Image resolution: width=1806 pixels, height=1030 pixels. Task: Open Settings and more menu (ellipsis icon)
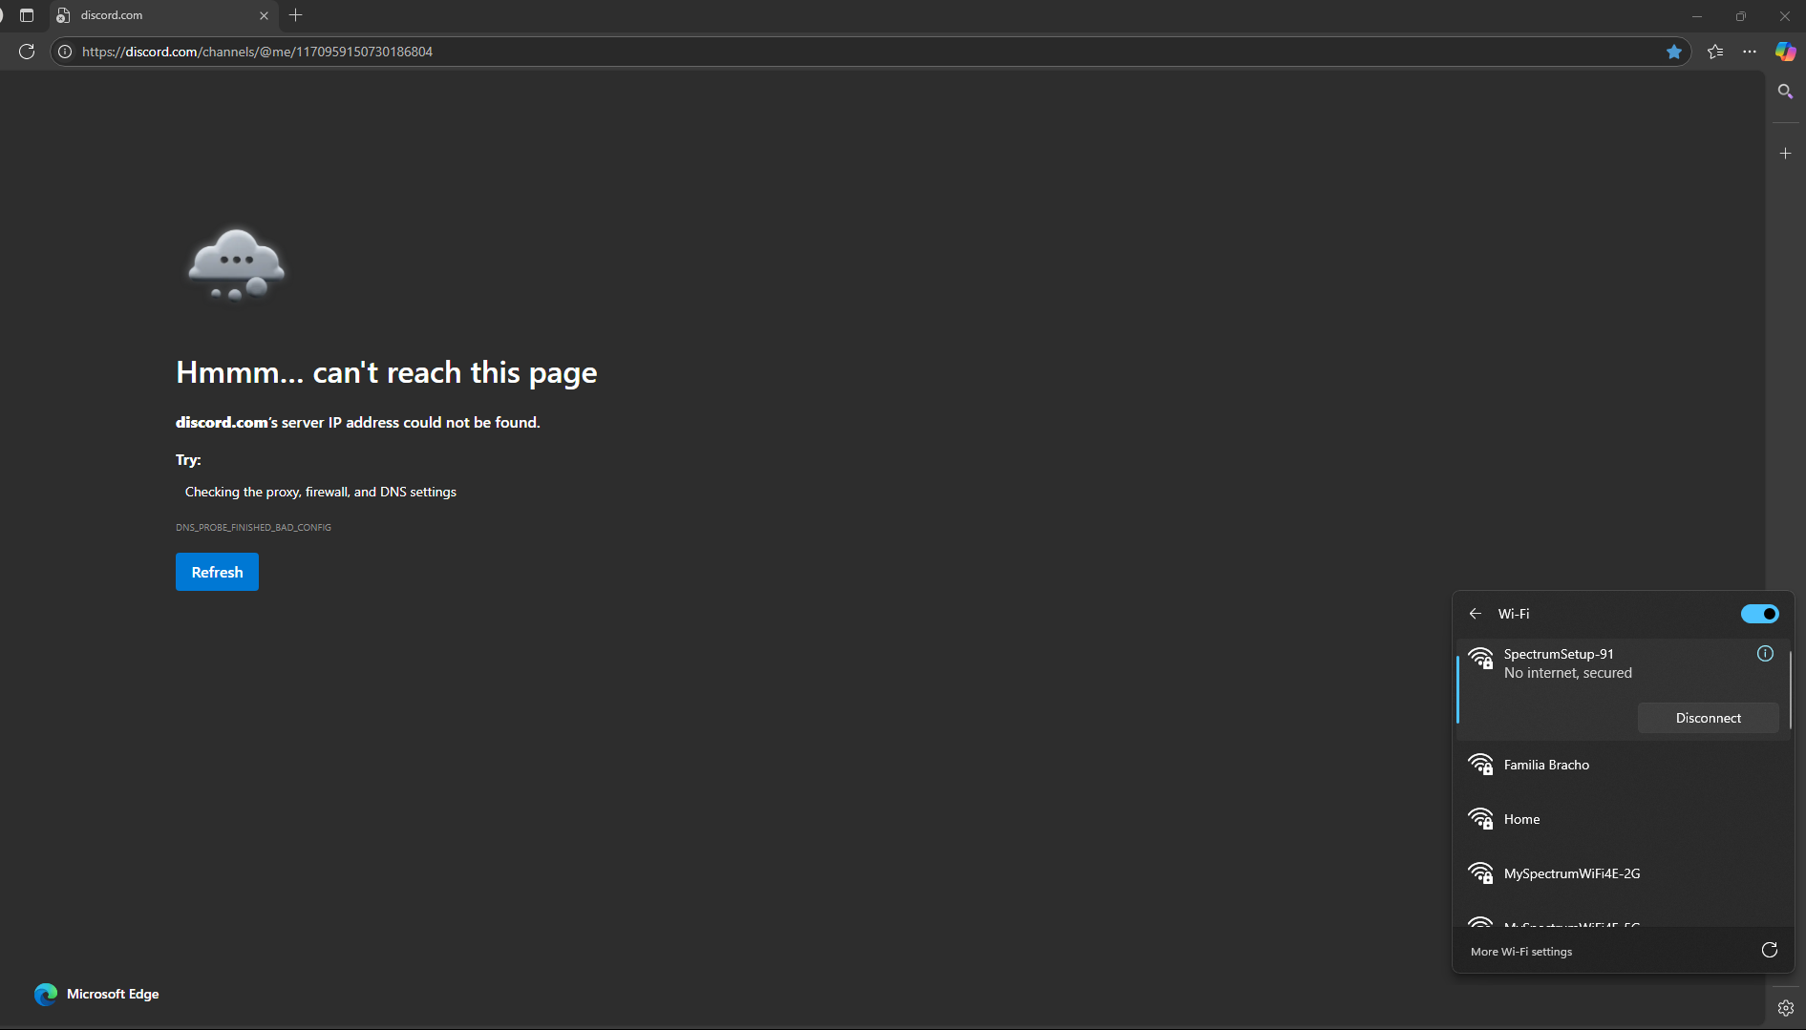click(x=1751, y=52)
